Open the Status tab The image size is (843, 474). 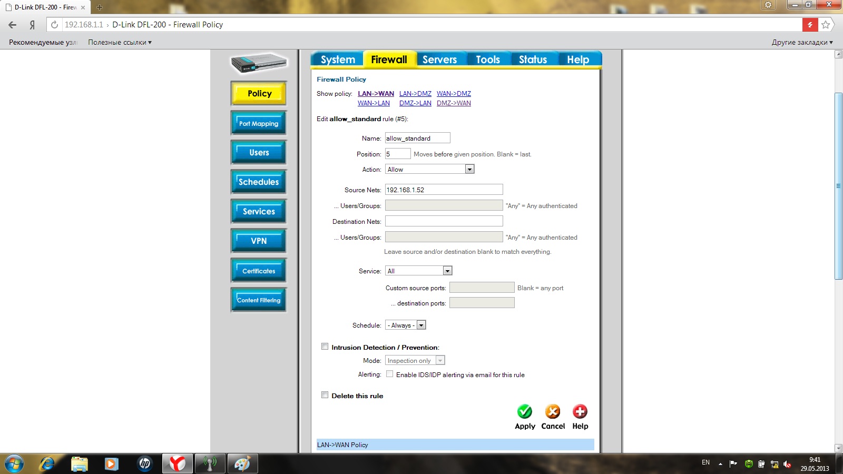[x=533, y=60]
